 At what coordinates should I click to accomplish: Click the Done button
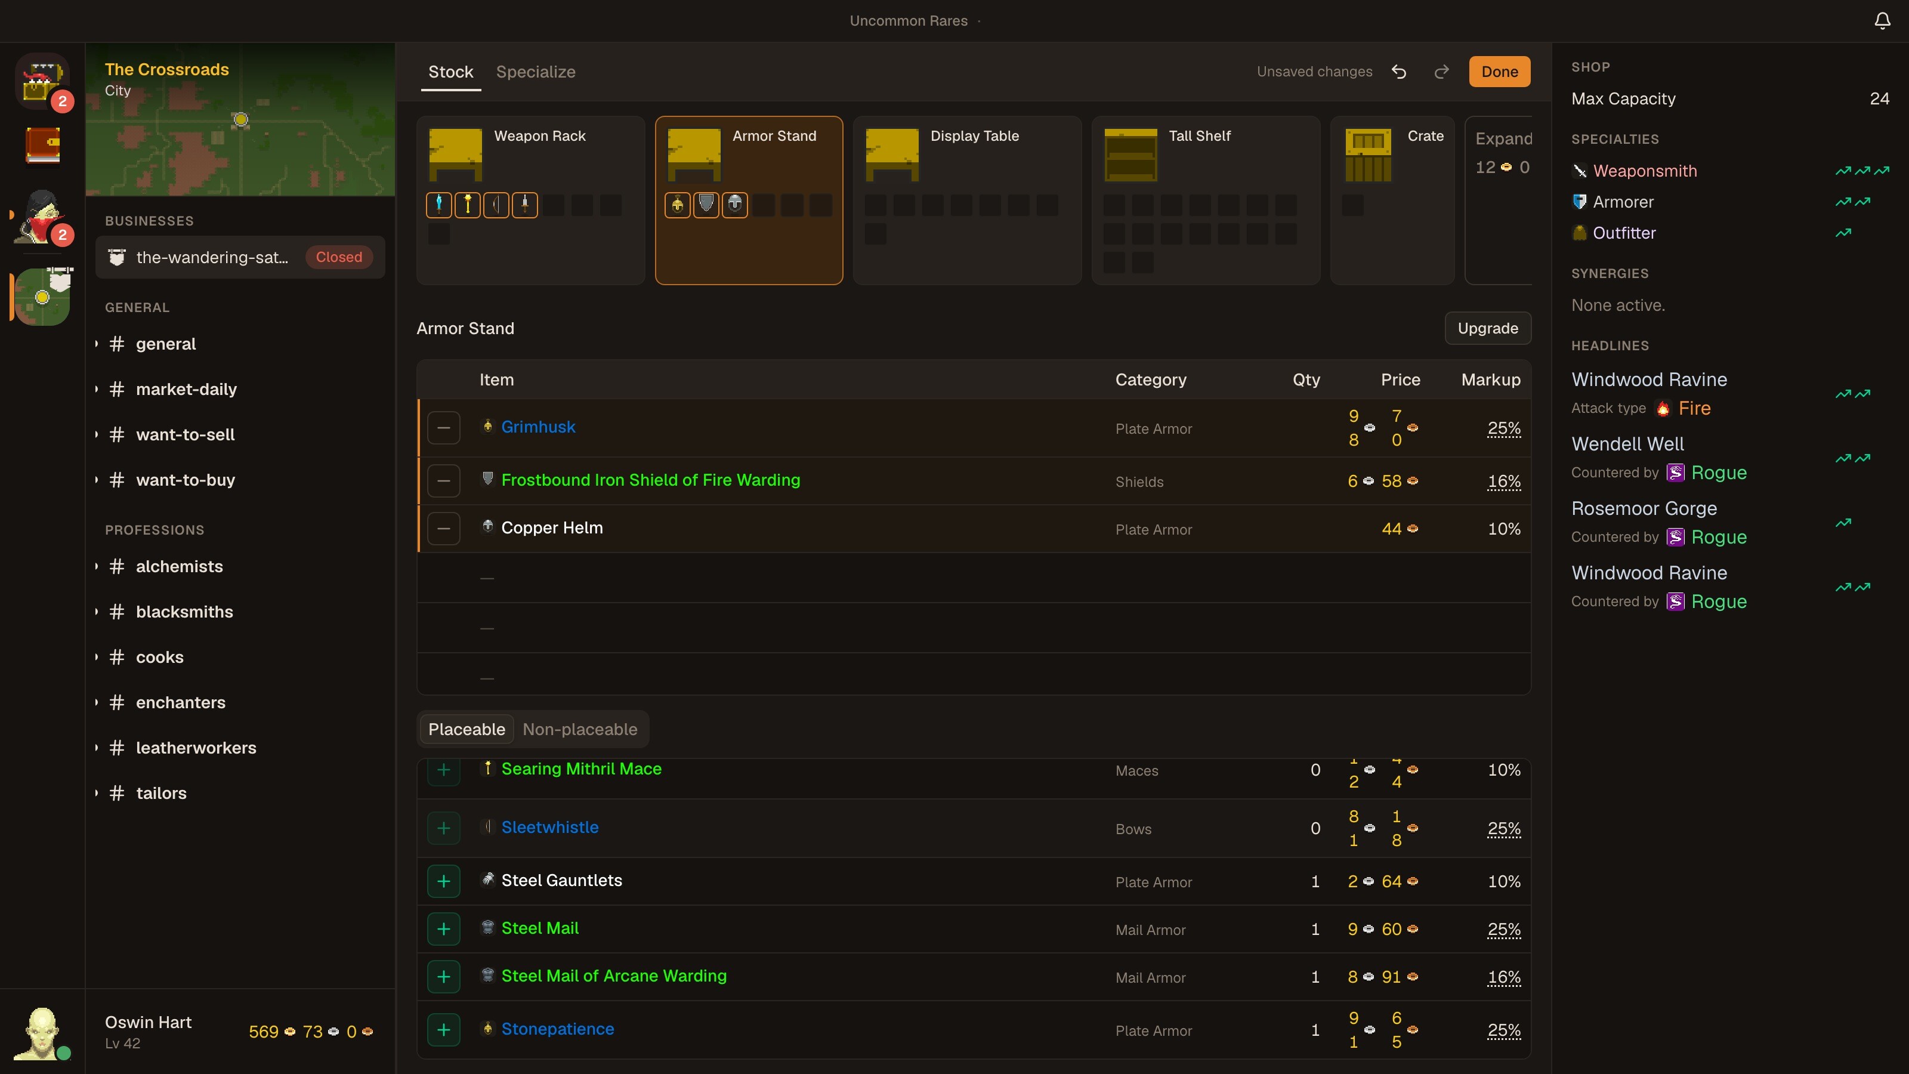[1499, 72]
